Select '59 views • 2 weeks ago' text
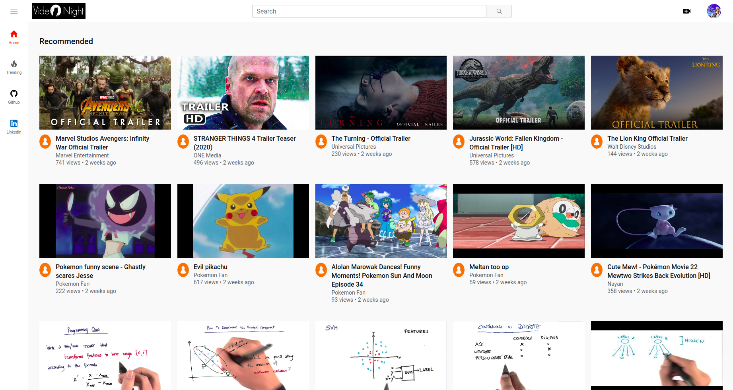The height and width of the screenshot is (390, 733). (x=498, y=282)
